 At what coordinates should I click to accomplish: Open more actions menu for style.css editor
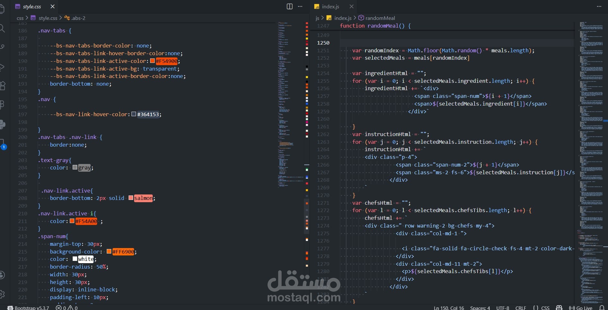click(300, 6)
